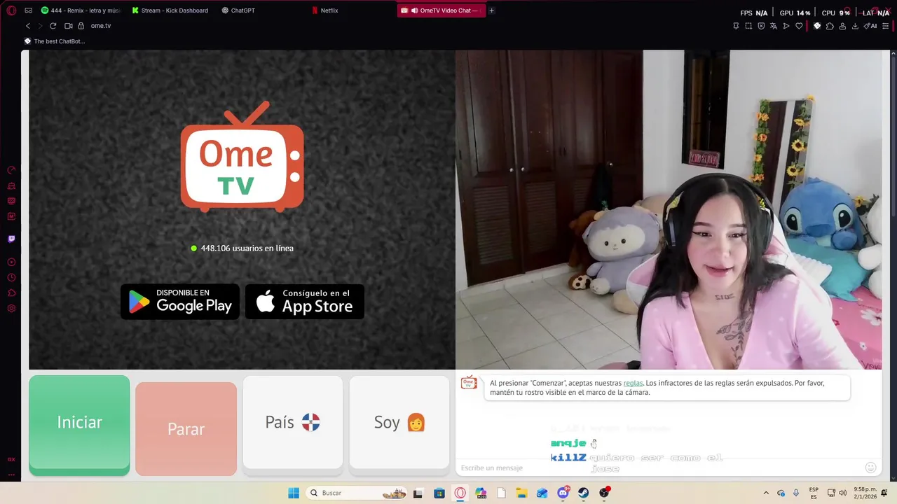Open OBS Studio from the taskbar
897x504 pixels.
click(605, 493)
